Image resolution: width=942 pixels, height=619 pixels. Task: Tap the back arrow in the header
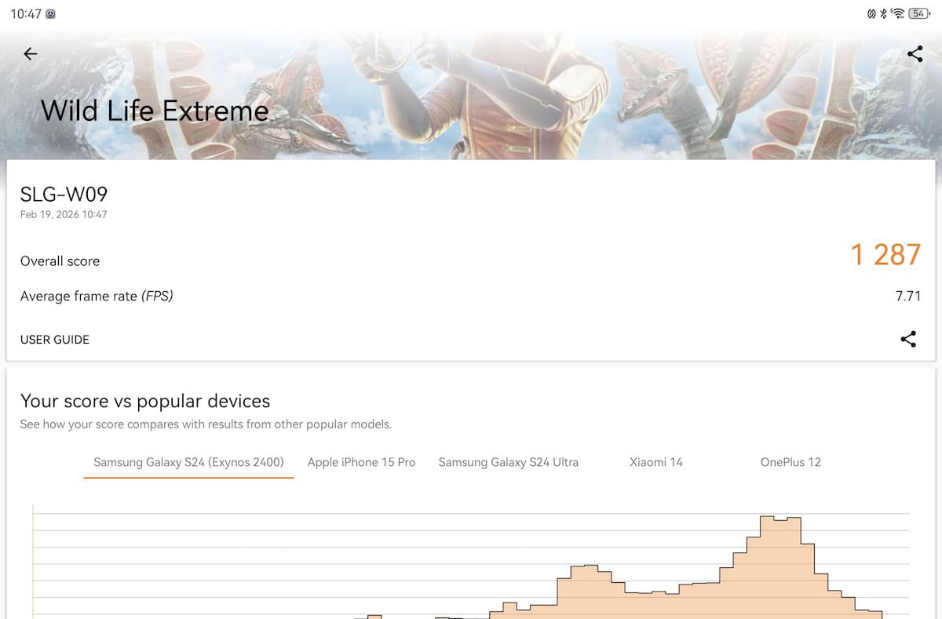(x=31, y=54)
